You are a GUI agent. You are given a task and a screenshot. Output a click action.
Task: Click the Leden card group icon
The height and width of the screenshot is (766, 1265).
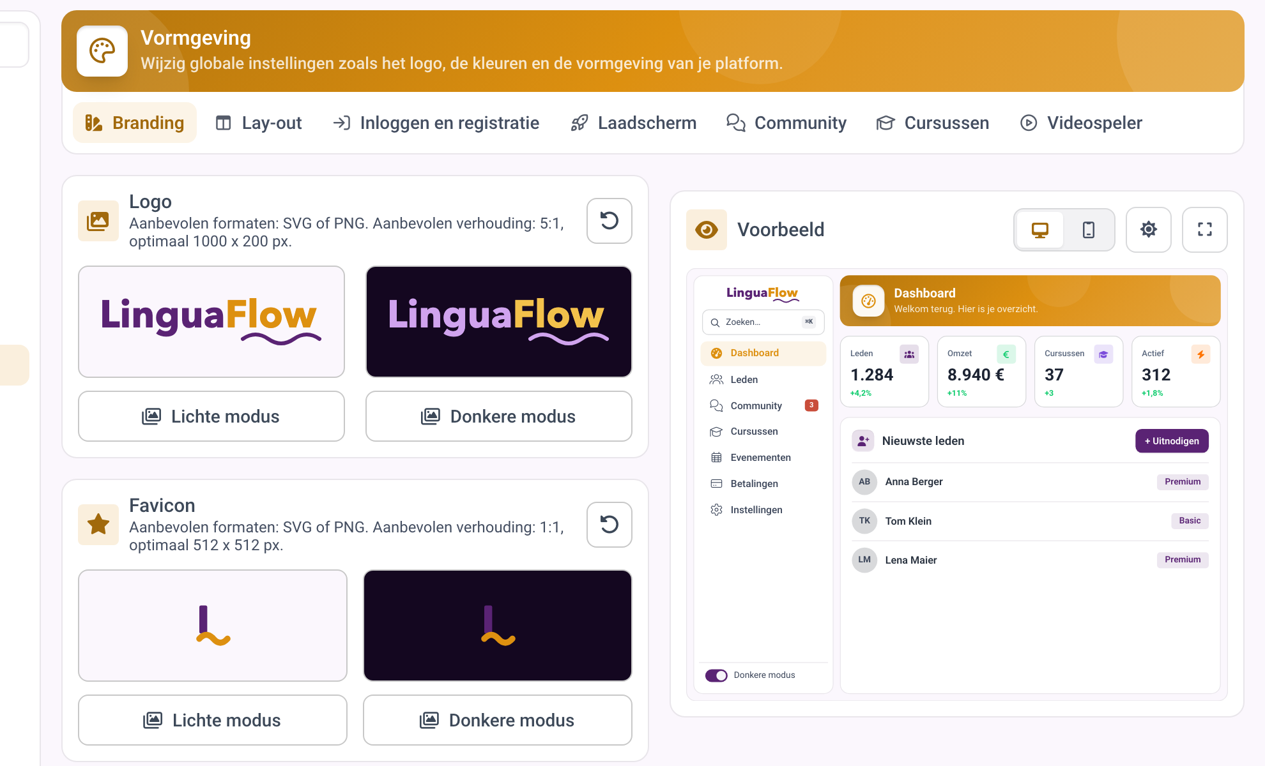(909, 354)
